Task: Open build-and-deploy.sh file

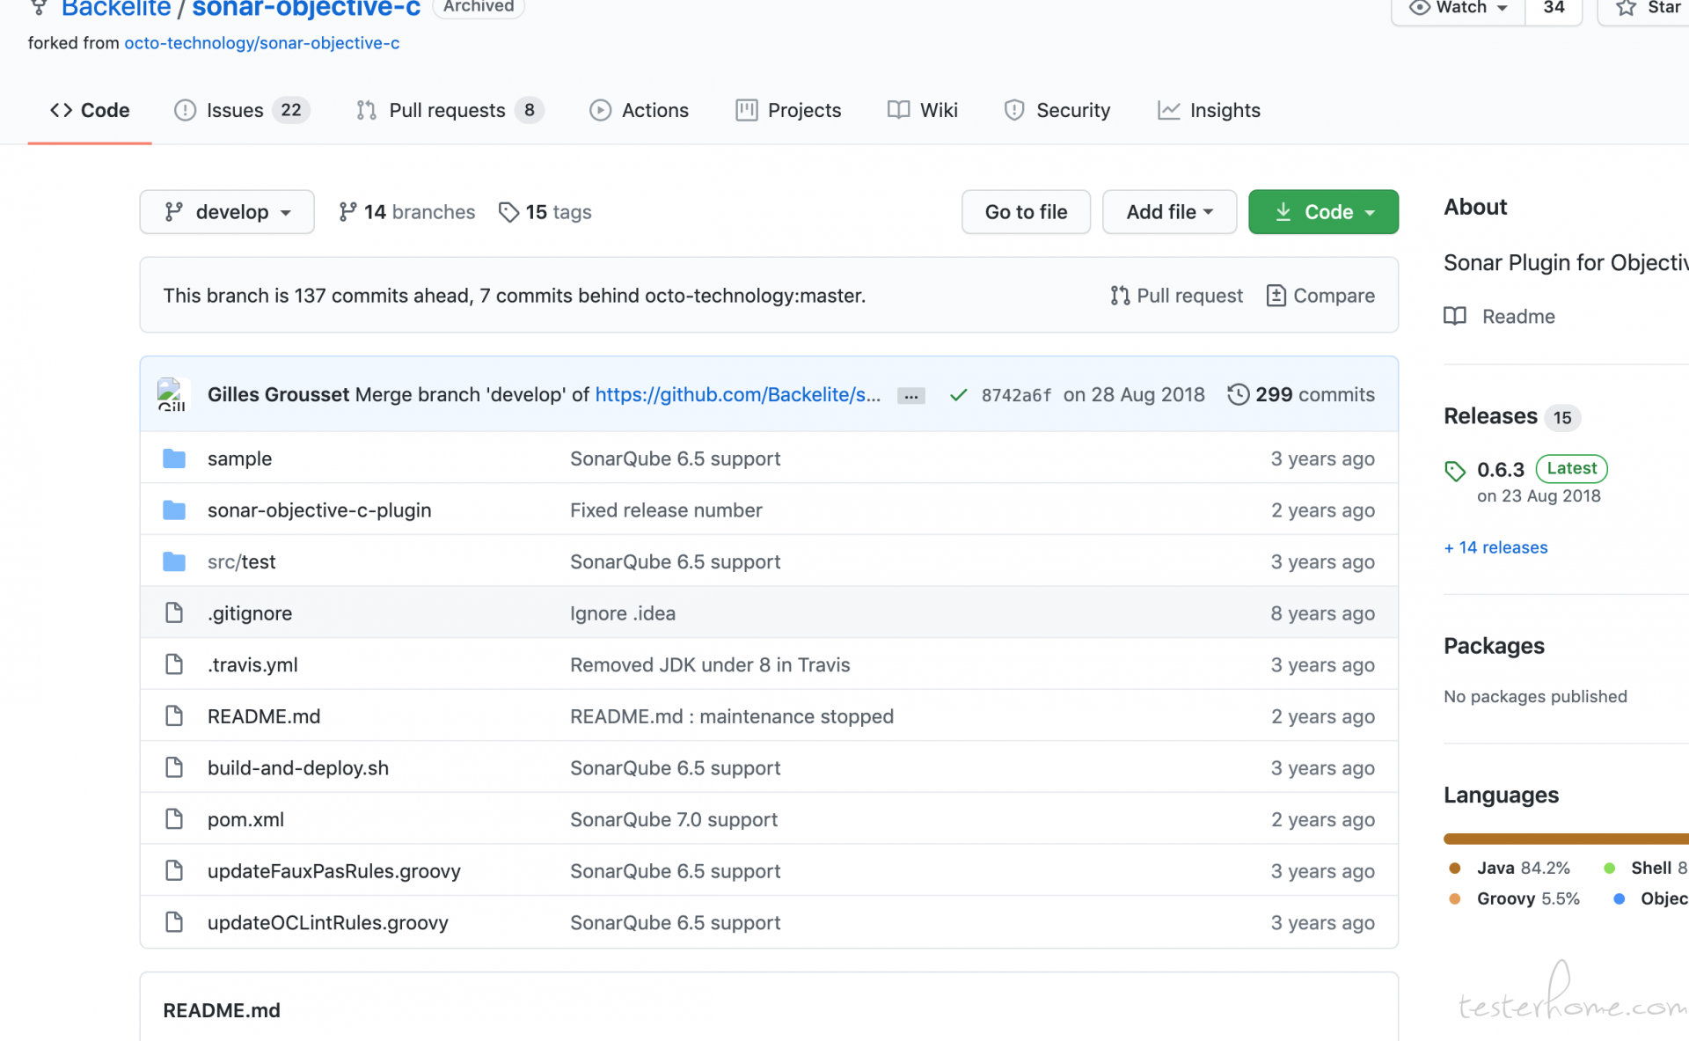Action: pyautogui.click(x=298, y=767)
